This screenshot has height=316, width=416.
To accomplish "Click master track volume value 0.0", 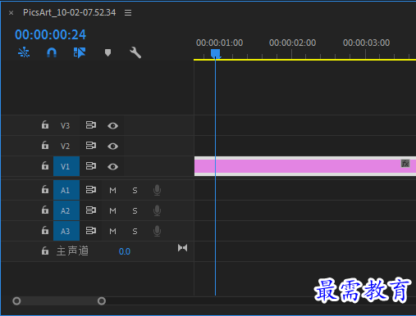I will 125,251.
